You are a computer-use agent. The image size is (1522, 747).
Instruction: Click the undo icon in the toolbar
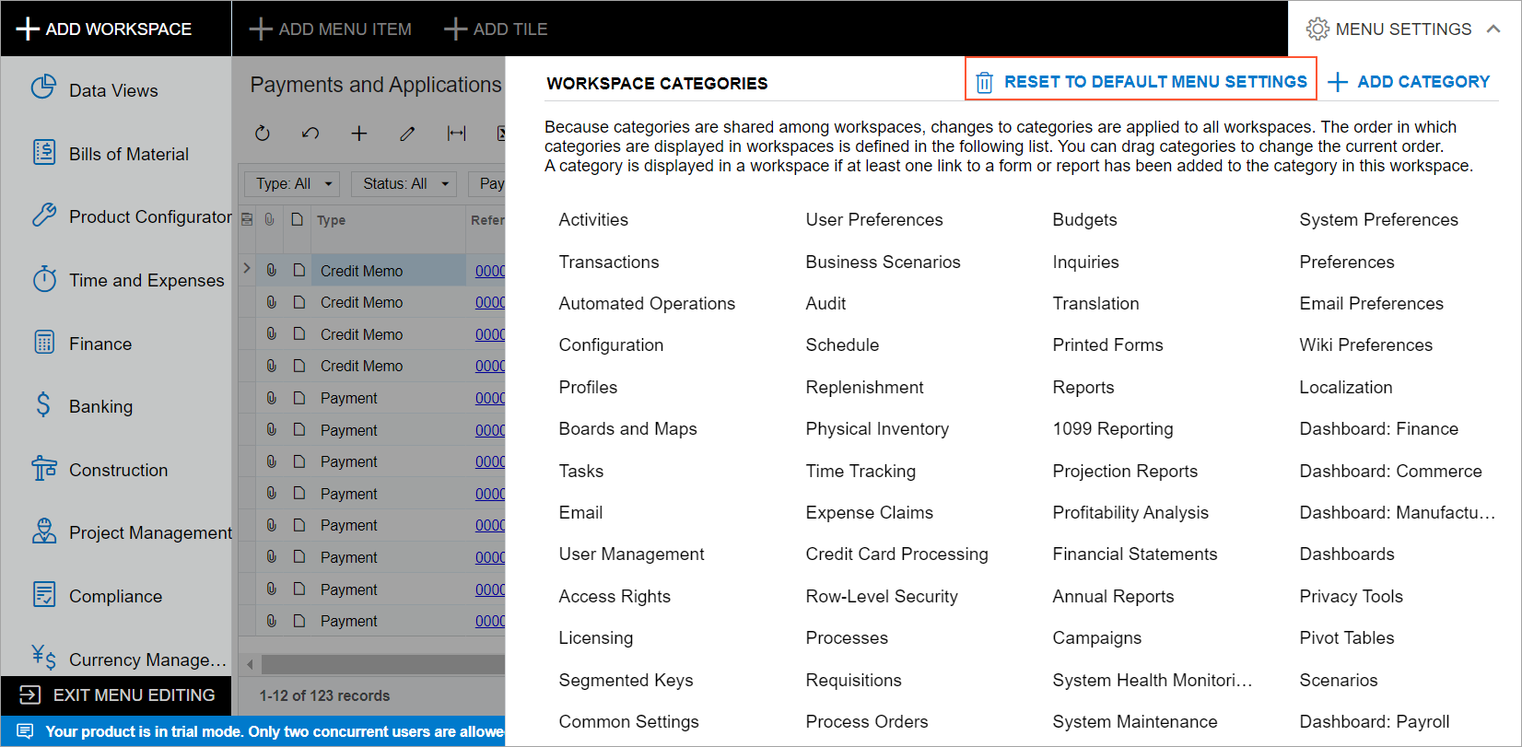tap(310, 134)
